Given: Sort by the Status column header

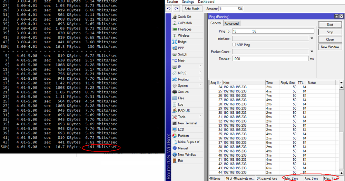Looking at the screenshot, I should (321, 83).
